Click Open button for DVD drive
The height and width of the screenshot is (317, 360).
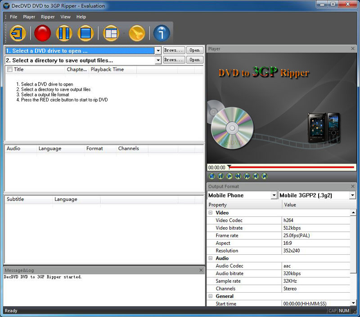(195, 50)
